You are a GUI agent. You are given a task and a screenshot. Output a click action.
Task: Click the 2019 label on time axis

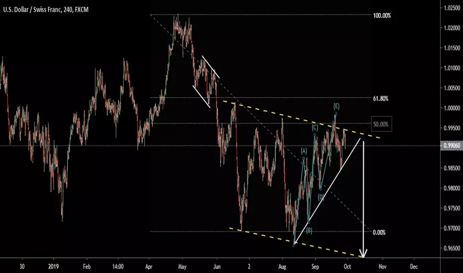(x=54, y=267)
